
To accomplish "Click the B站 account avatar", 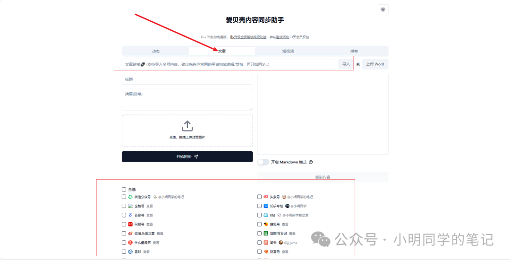I will coord(279,215).
